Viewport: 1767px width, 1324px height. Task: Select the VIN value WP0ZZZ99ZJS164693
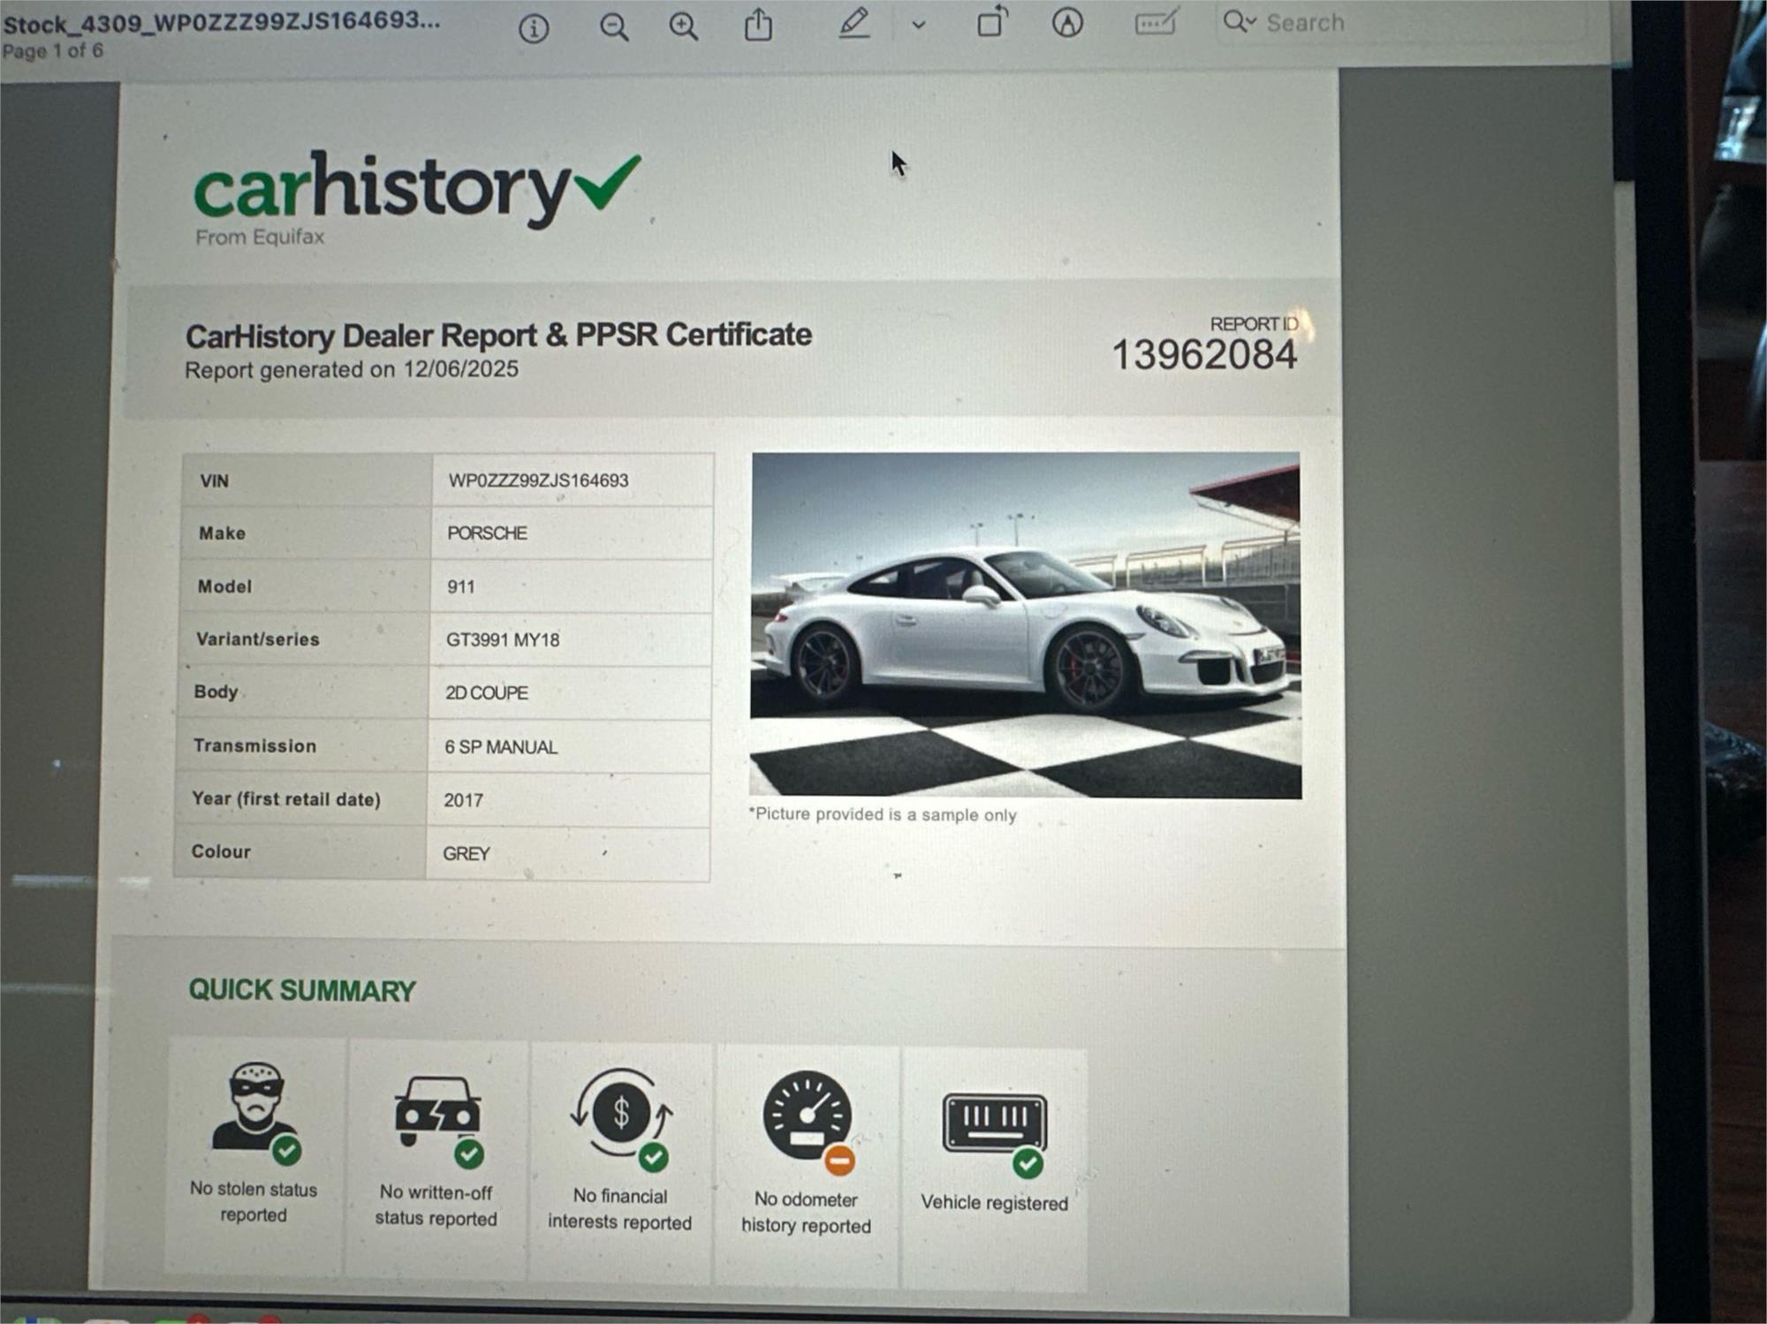(x=538, y=480)
